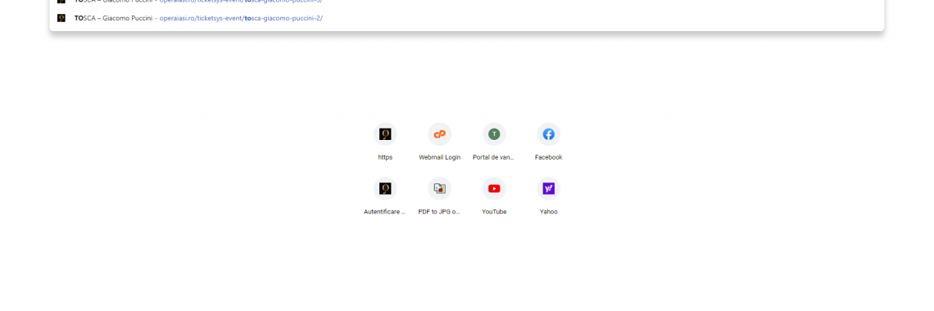Viewport: 934px width, 311px height.
Task: Open the 'https' opera shortcut tile
Action: coord(385,142)
